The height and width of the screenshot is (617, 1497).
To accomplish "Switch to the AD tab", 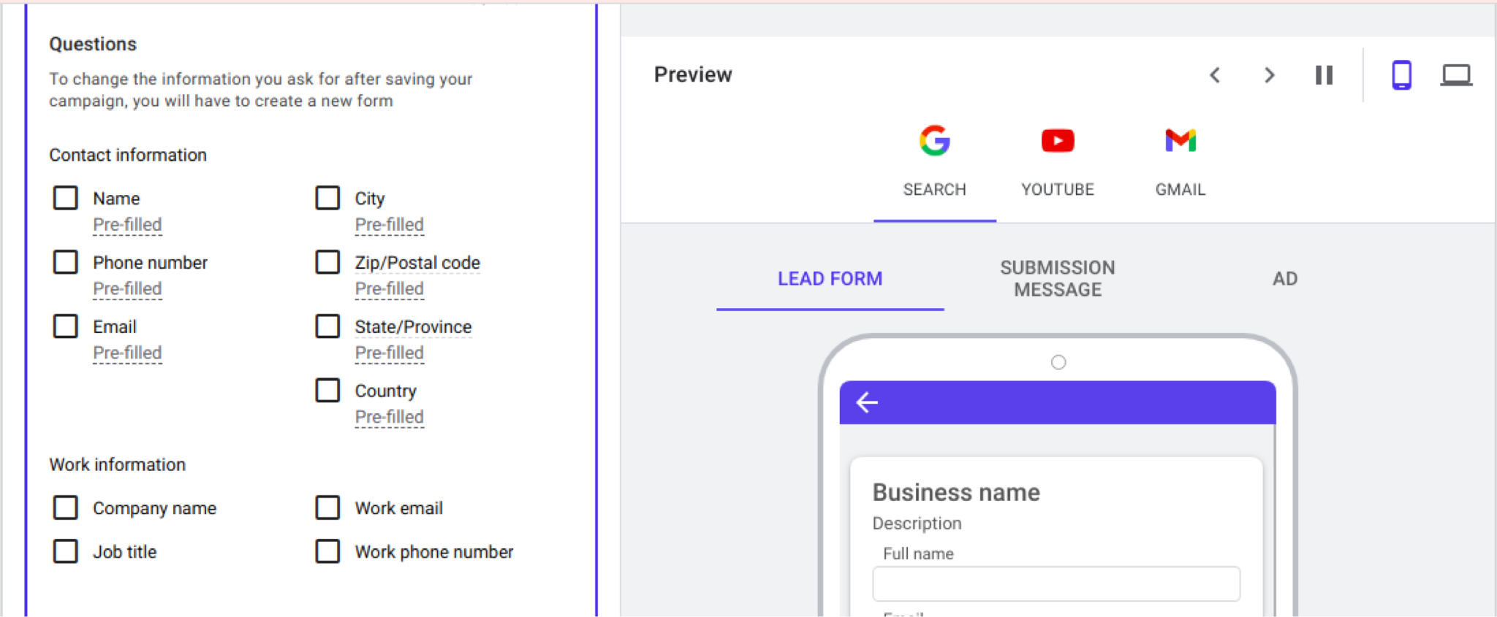I will (x=1284, y=279).
